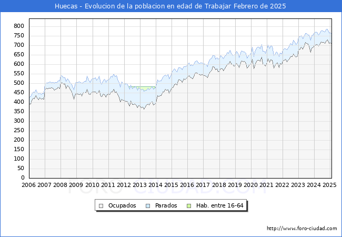Image resolution: width=342 pixels, height=237 pixels.
Task: Click the 350 y-axis value label
Action: pos(19,112)
